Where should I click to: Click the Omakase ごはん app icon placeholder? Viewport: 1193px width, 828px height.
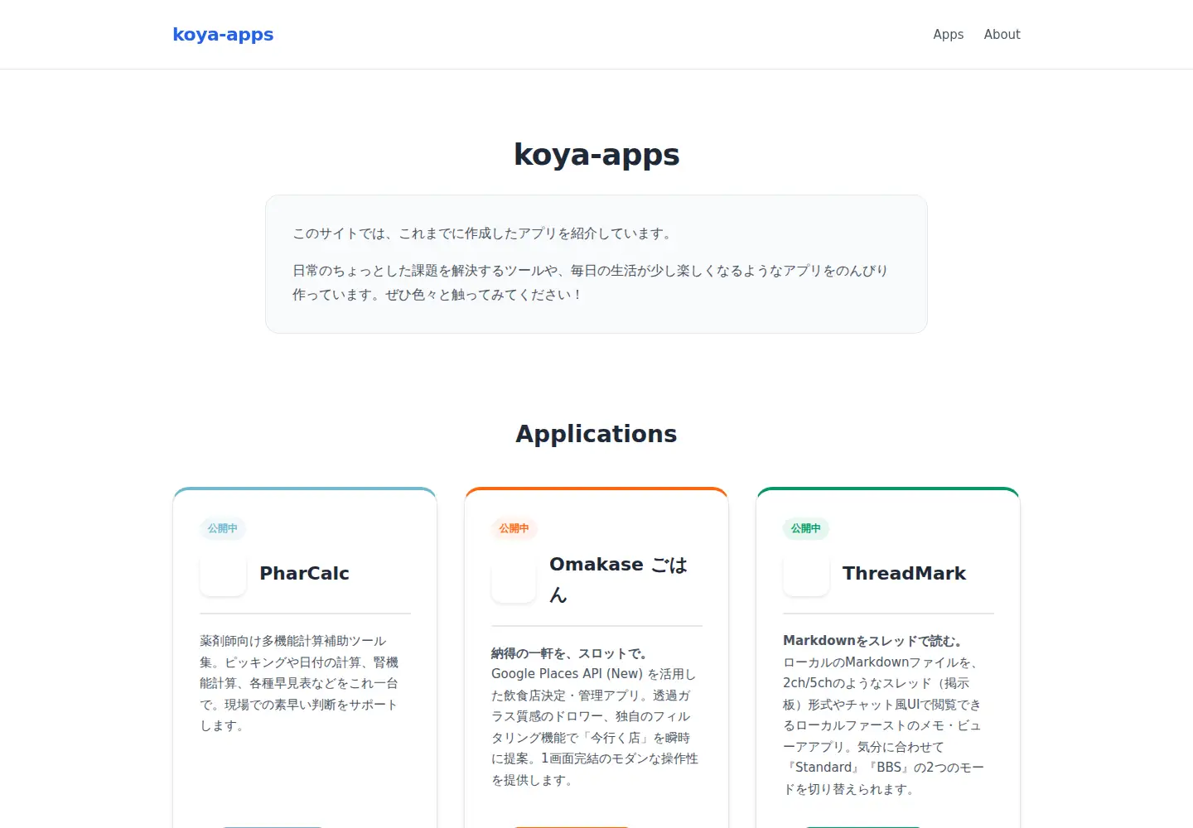514,580
